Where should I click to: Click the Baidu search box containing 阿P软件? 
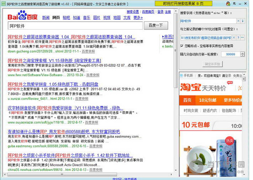click(x=75, y=26)
